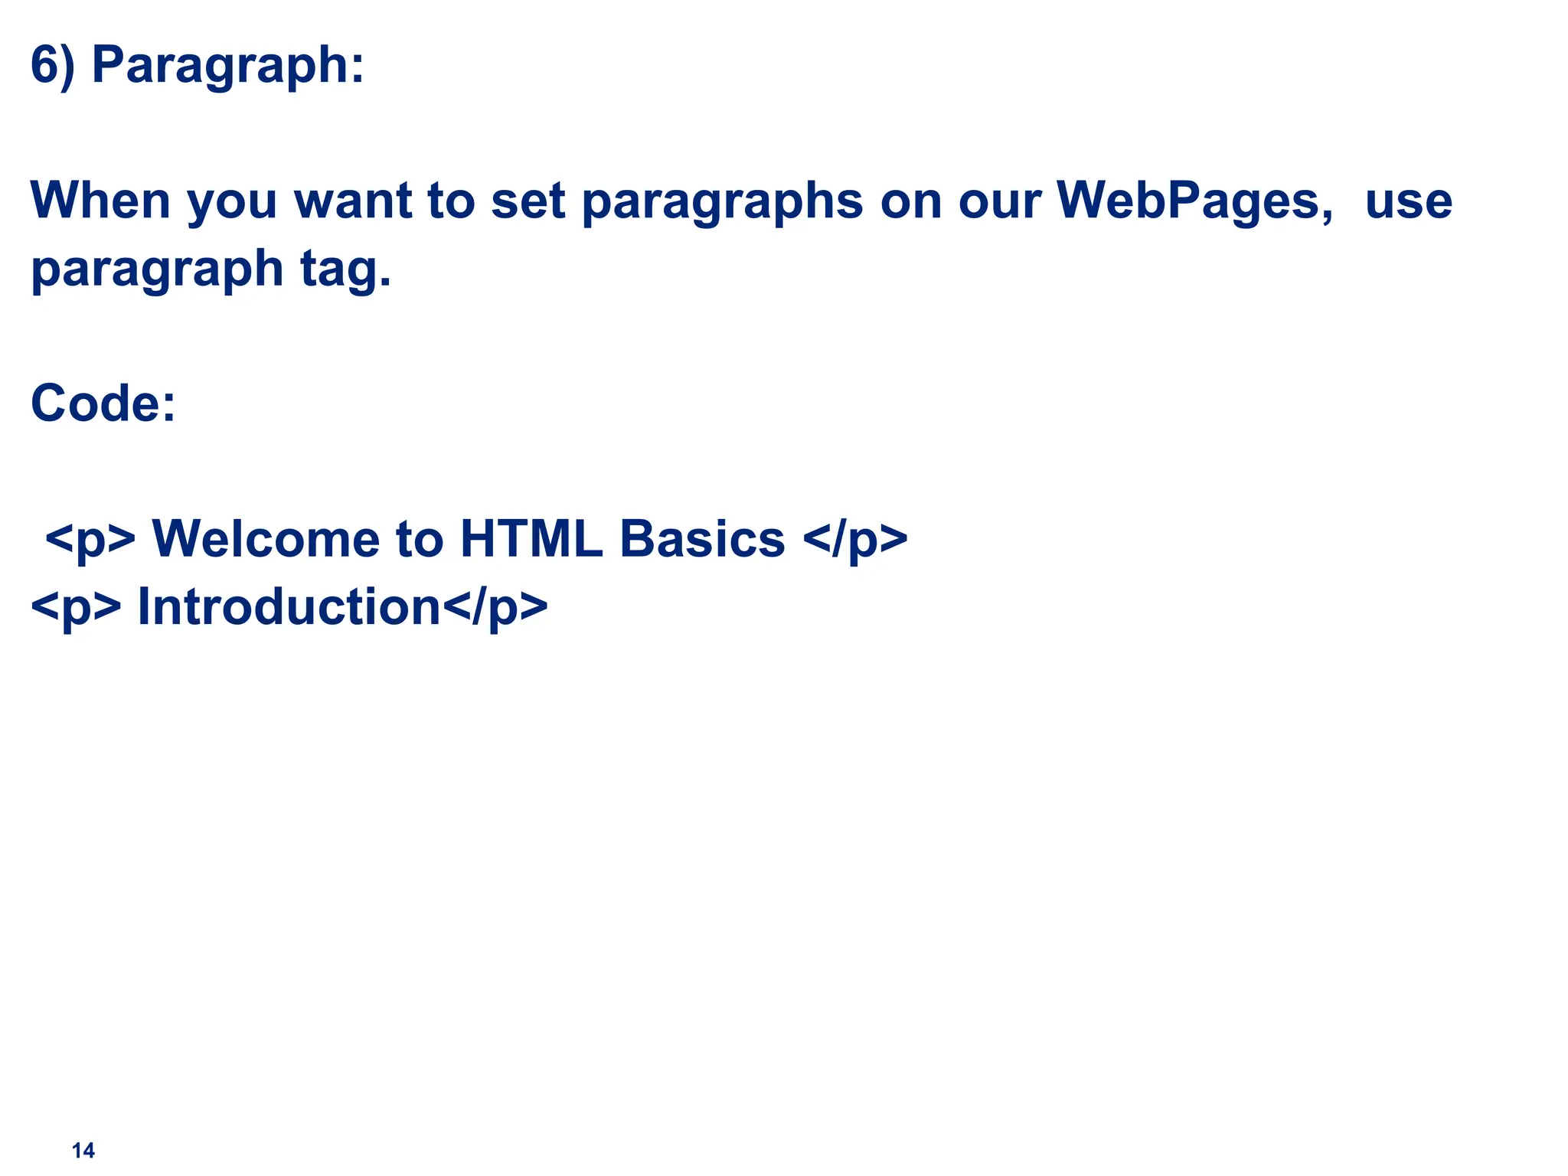
Task: Click the closing </p> tag after "Introduction"
Action: click(x=495, y=607)
